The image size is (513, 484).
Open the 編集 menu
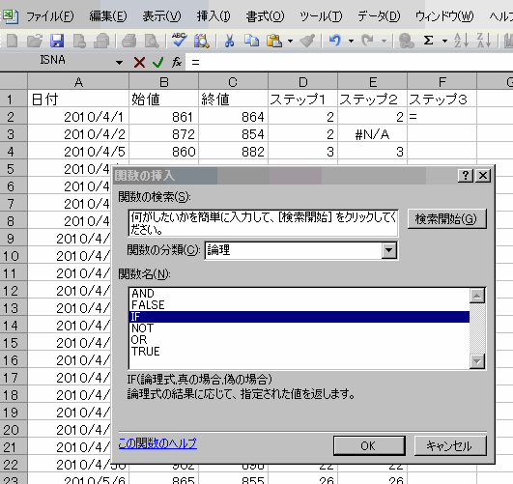(x=108, y=16)
